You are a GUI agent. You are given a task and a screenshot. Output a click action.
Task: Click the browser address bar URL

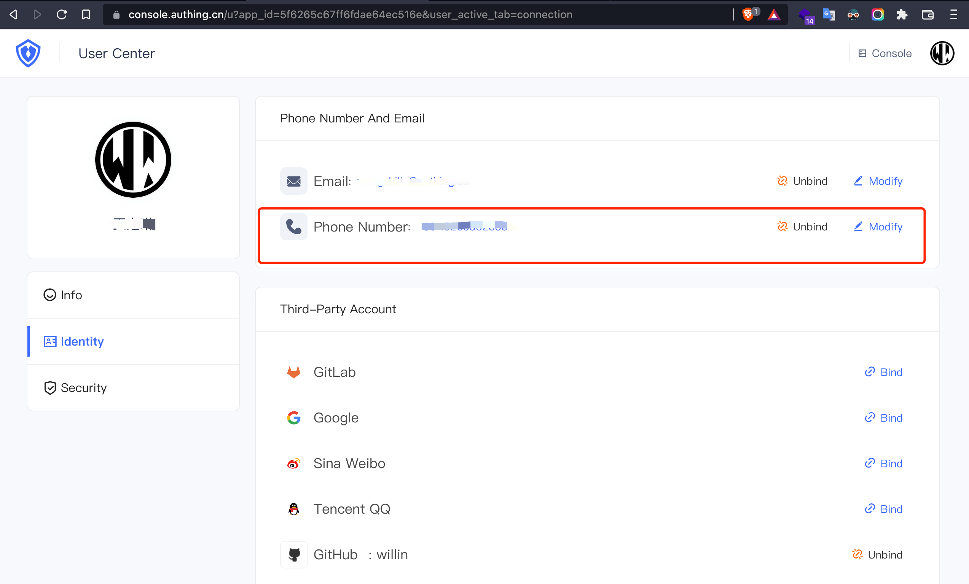tap(350, 14)
